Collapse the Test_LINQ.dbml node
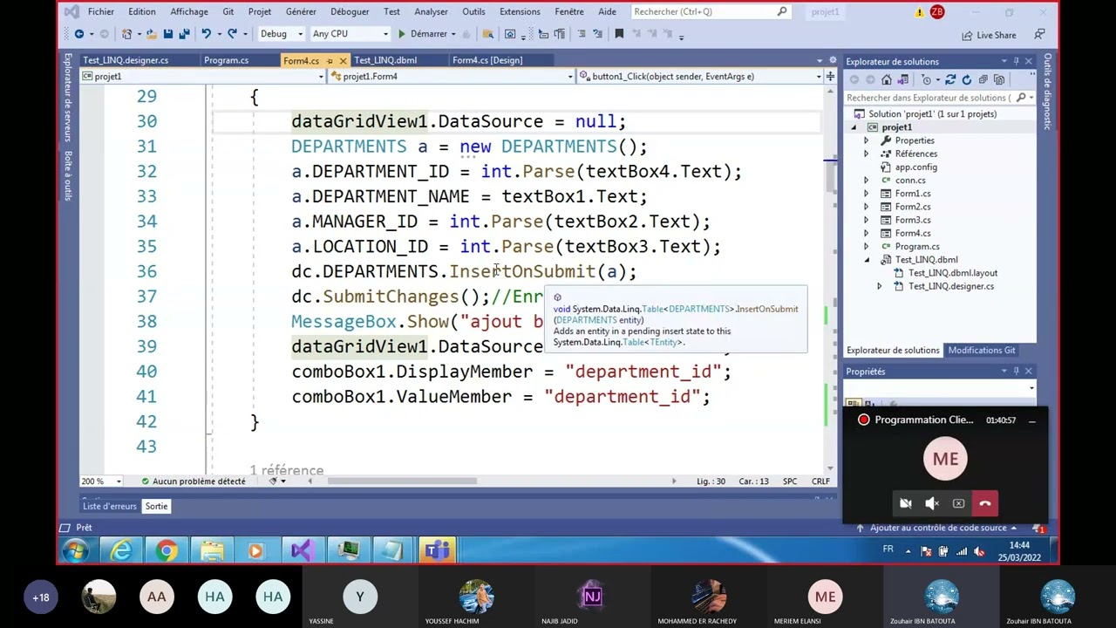 coord(867,260)
